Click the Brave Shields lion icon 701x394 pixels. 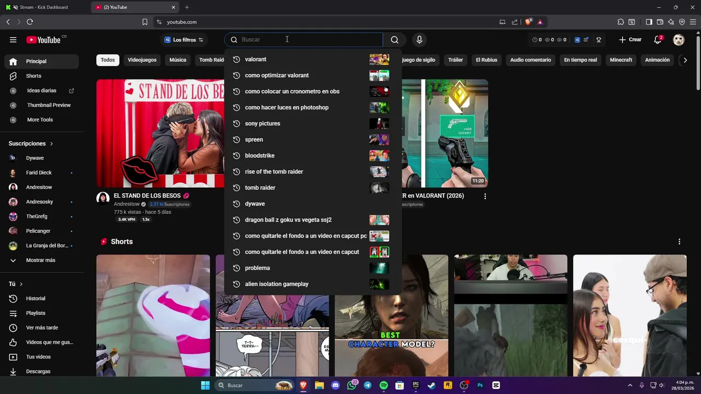[x=528, y=22]
